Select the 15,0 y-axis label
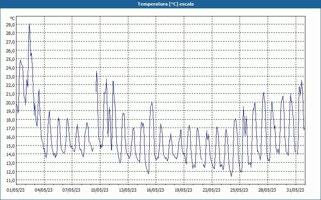The height and width of the screenshot is (200, 321). (10, 146)
